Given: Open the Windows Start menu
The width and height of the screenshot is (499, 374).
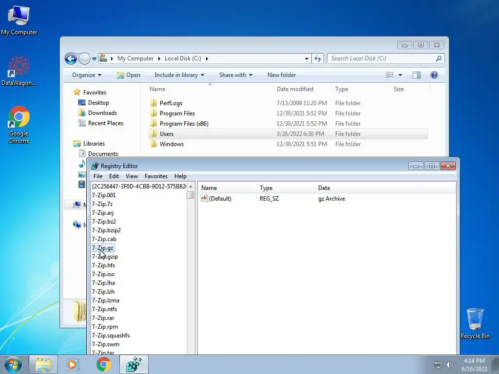Looking at the screenshot, I should tap(13, 365).
